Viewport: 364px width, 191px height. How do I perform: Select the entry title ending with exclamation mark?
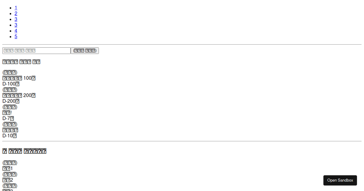coord(7,113)
